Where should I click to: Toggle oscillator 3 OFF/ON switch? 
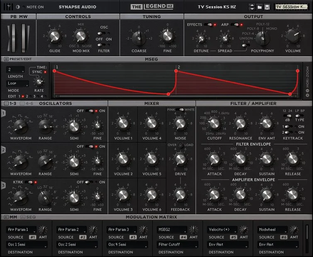coord(89,182)
